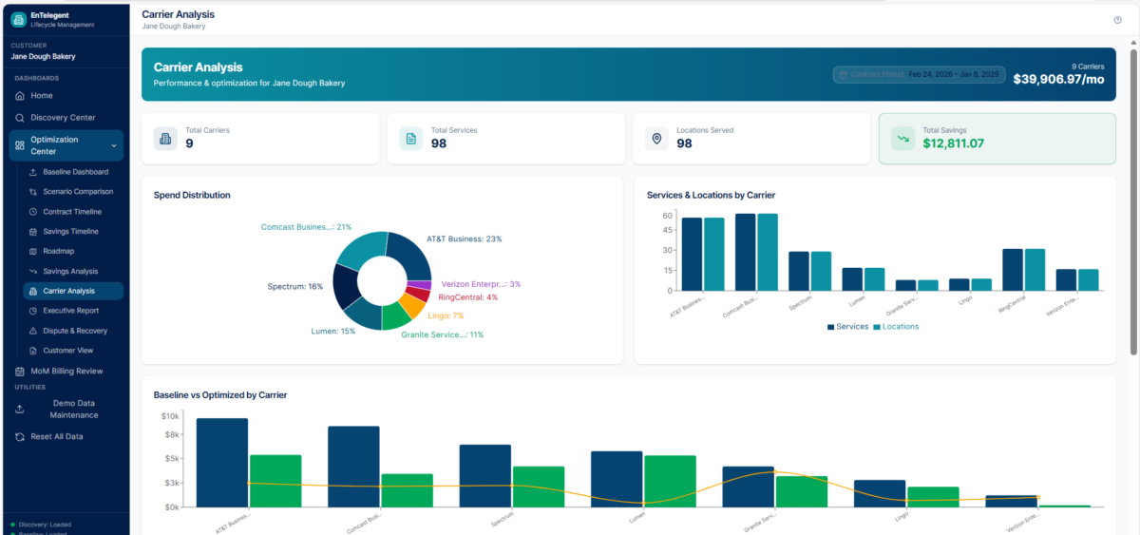The width and height of the screenshot is (1140, 535).
Task: Click the Total Services document icon
Action: [411, 139]
